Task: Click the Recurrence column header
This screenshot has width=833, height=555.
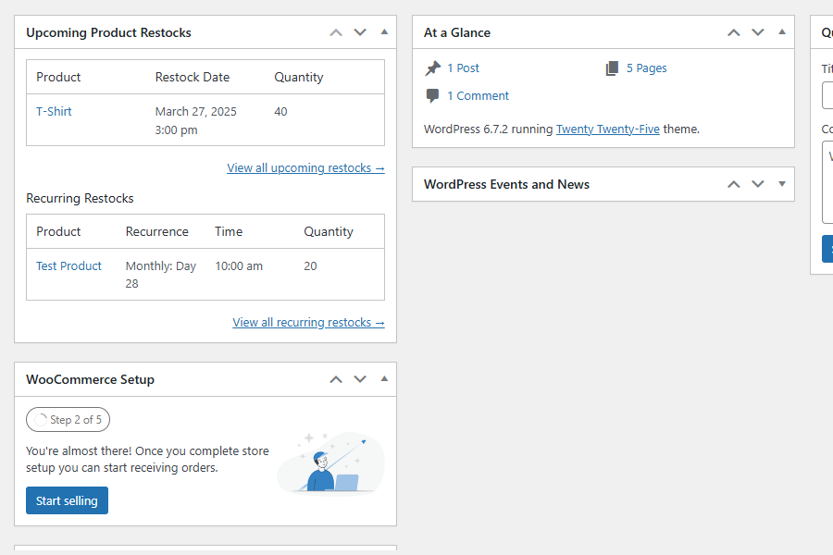Action: pos(156,231)
